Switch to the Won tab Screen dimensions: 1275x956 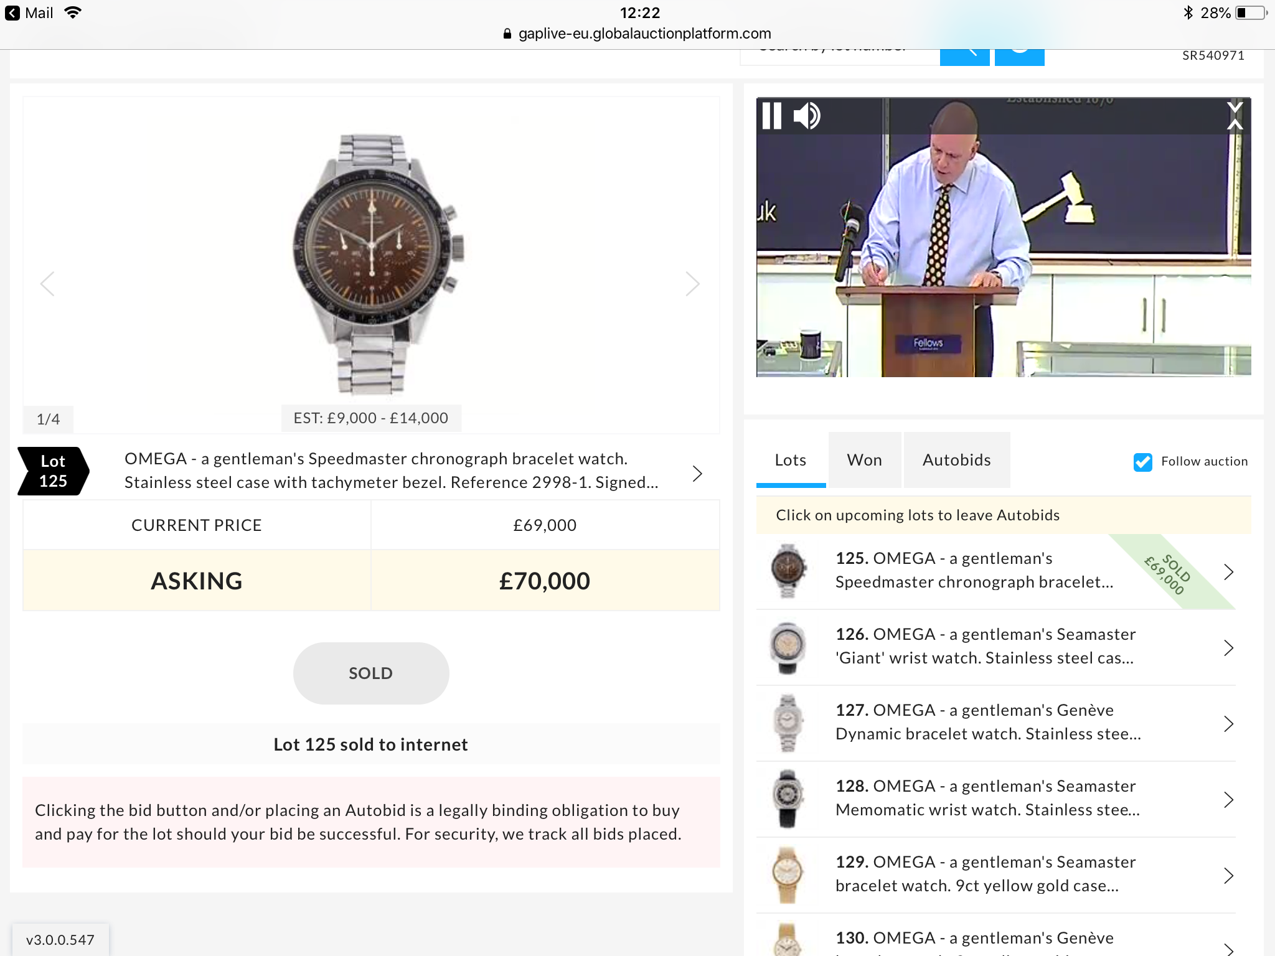tap(865, 460)
